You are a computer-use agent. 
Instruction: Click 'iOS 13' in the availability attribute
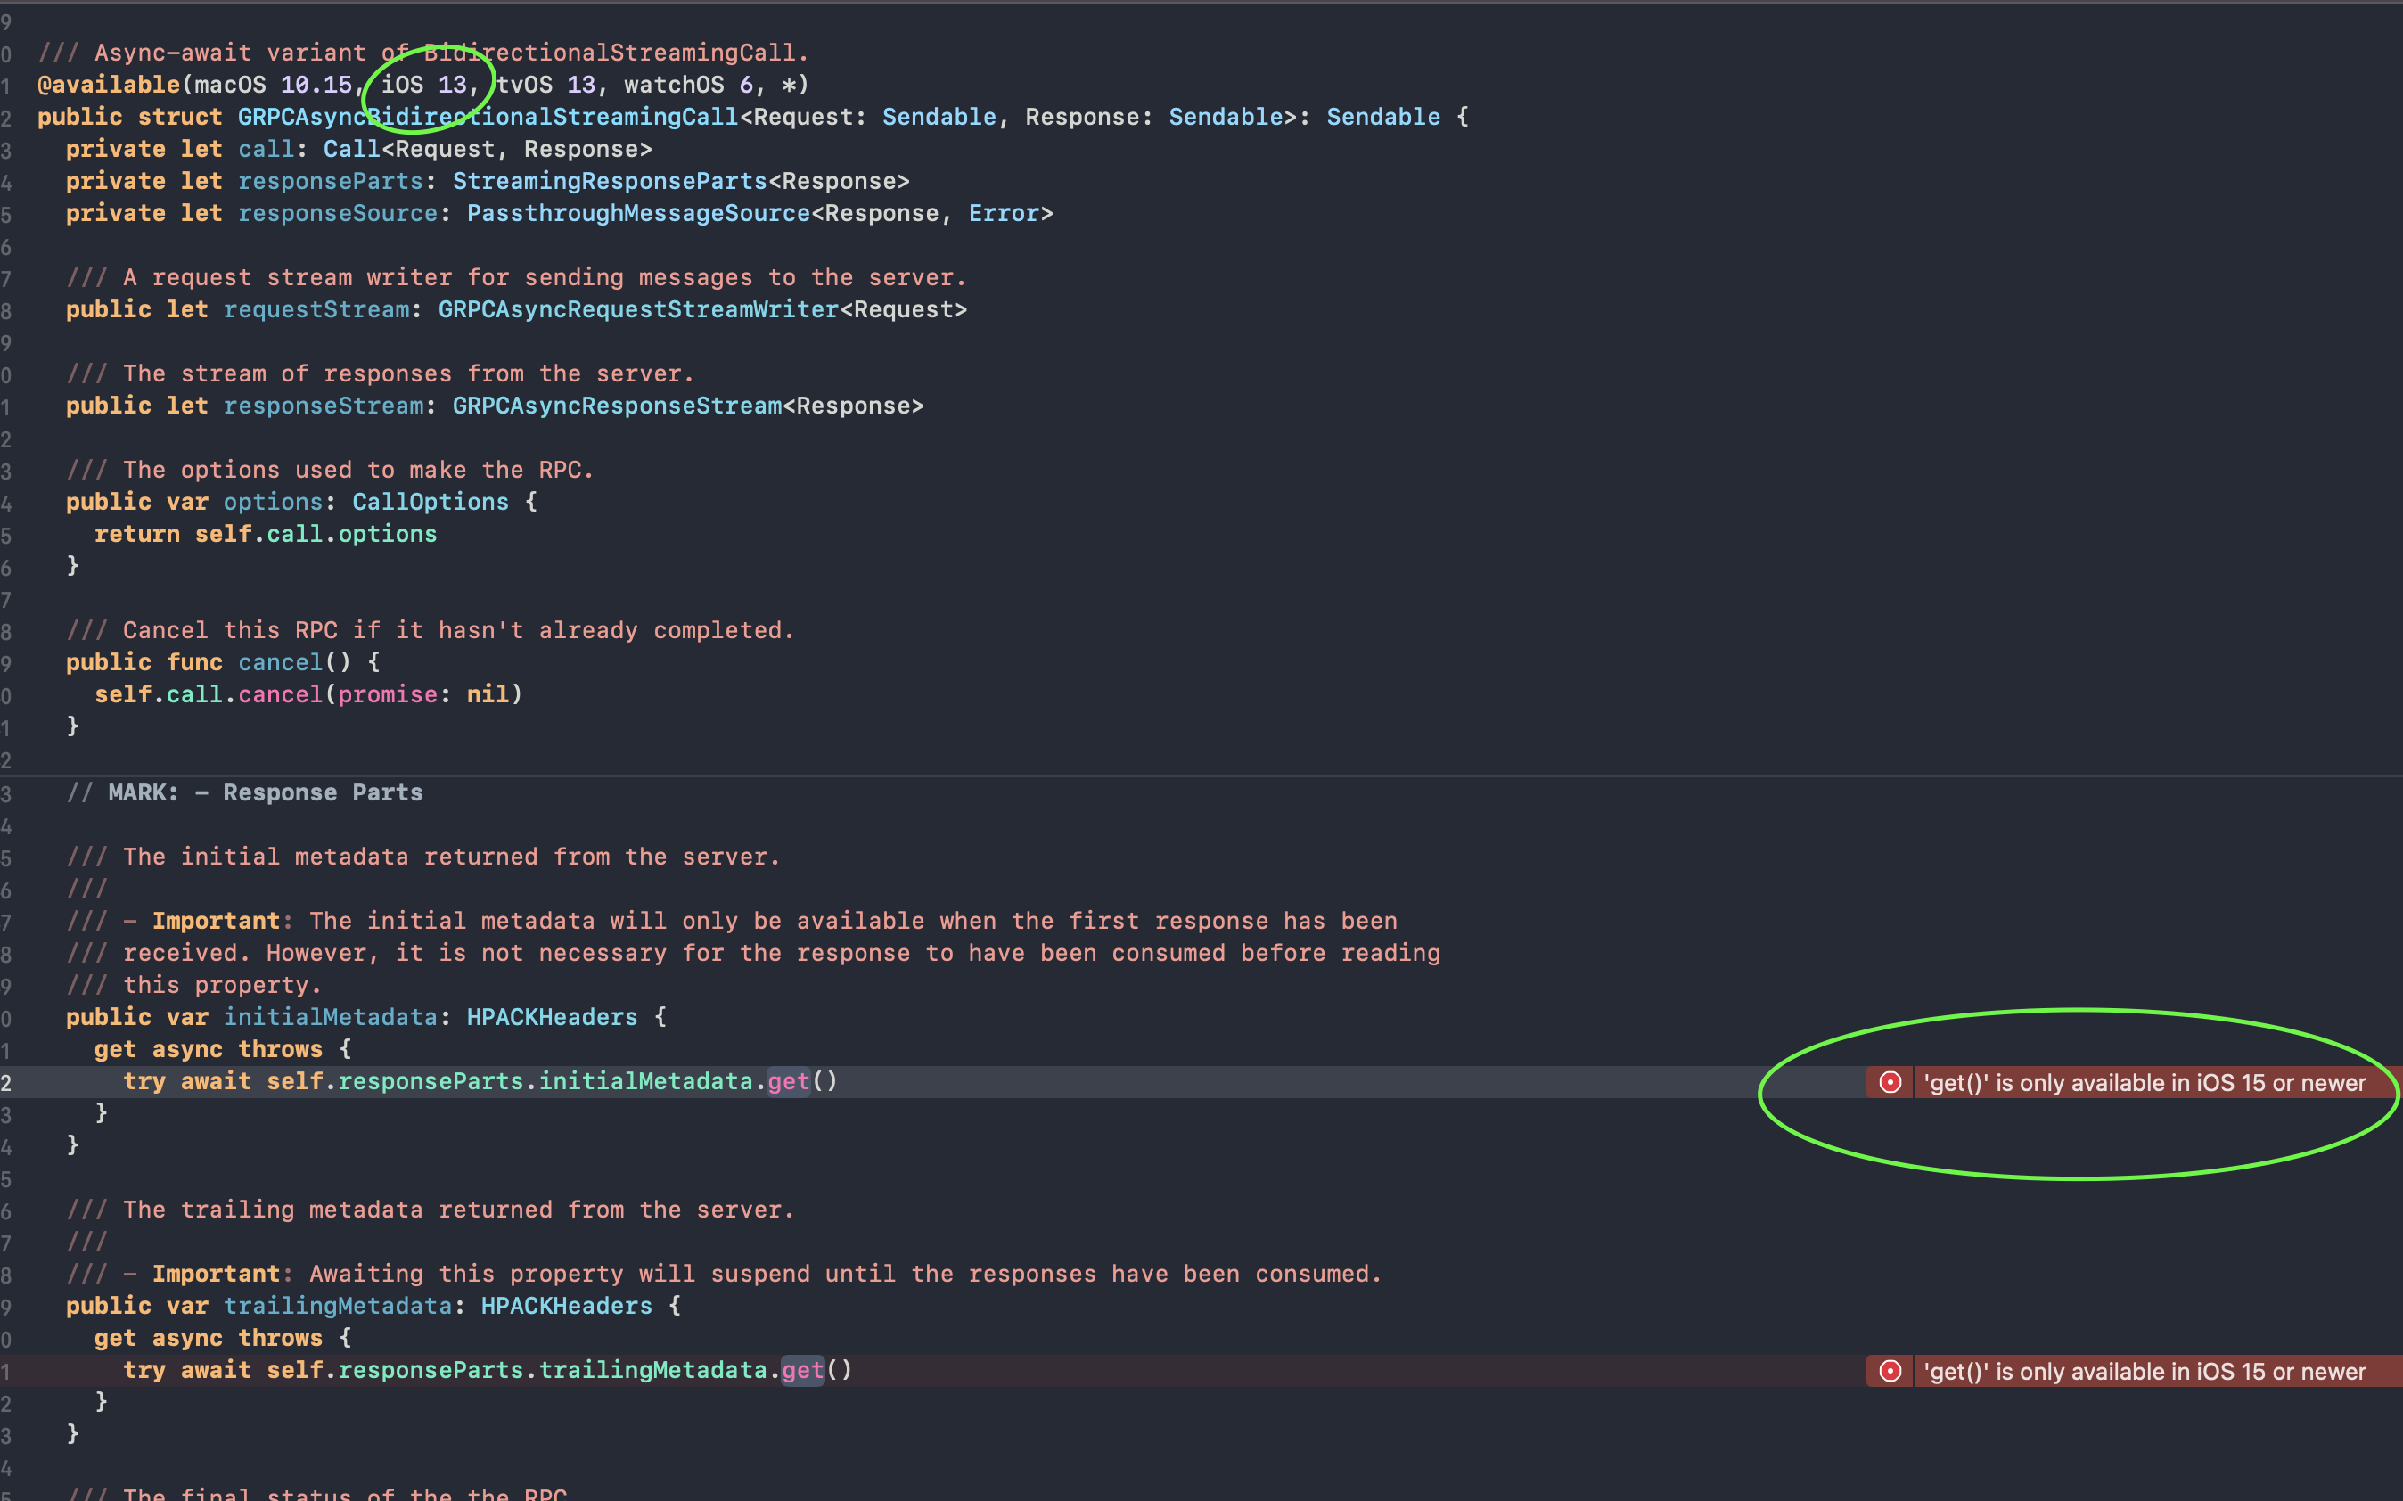(x=424, y=85)
